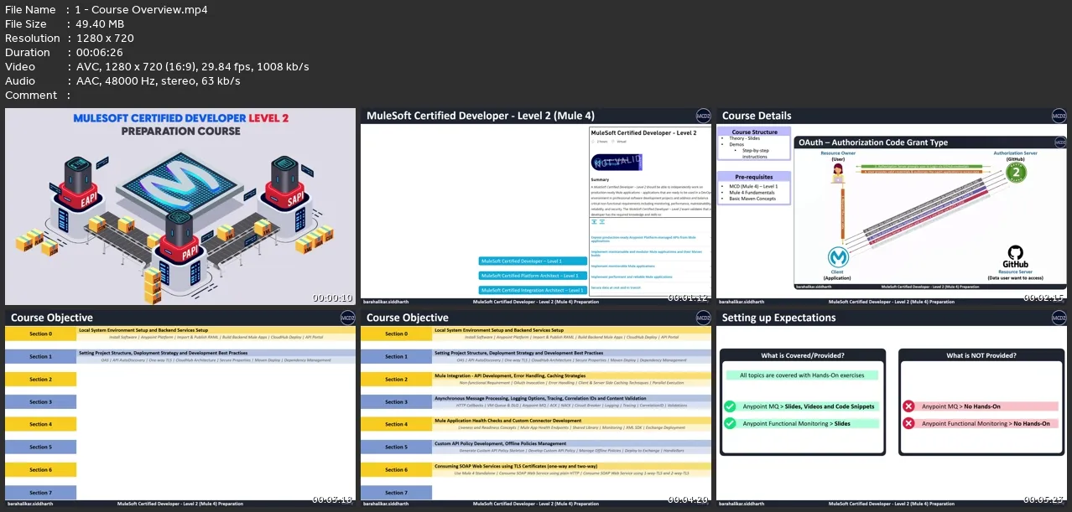Viewport: 1072px width, 512px height.
Task: Click the MCD2 badge in the Setting up Expectations header
Action: coord(1059,318)
